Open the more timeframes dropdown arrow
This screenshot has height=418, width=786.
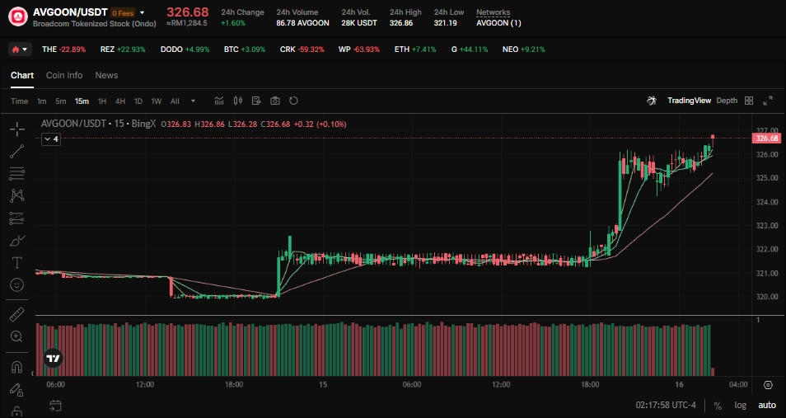pyautogui.click(x=194, y=101)
